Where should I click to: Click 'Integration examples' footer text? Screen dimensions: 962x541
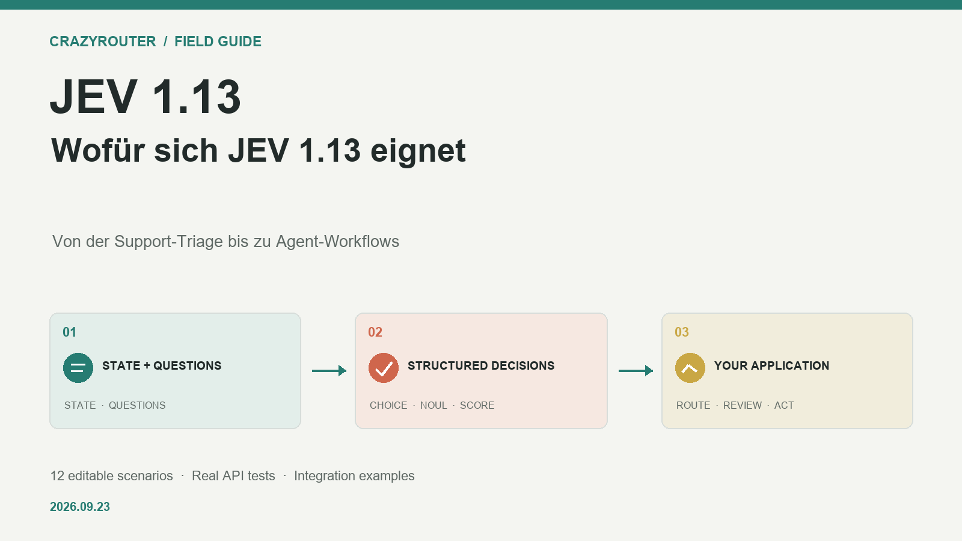pos(354,476)
